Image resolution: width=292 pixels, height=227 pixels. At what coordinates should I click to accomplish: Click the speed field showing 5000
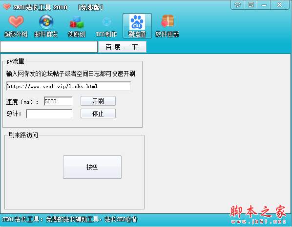pyautogui.click(x=58, y=101)
